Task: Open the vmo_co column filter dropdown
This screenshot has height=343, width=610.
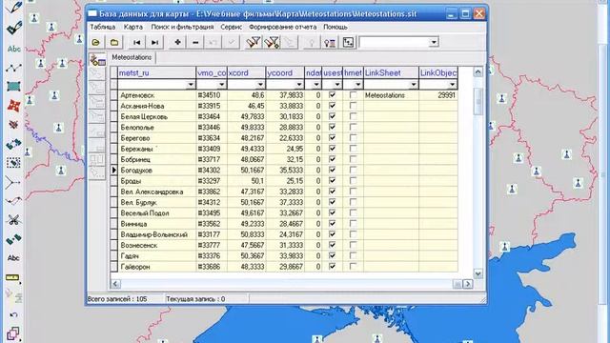Action: tap(221, 85)
